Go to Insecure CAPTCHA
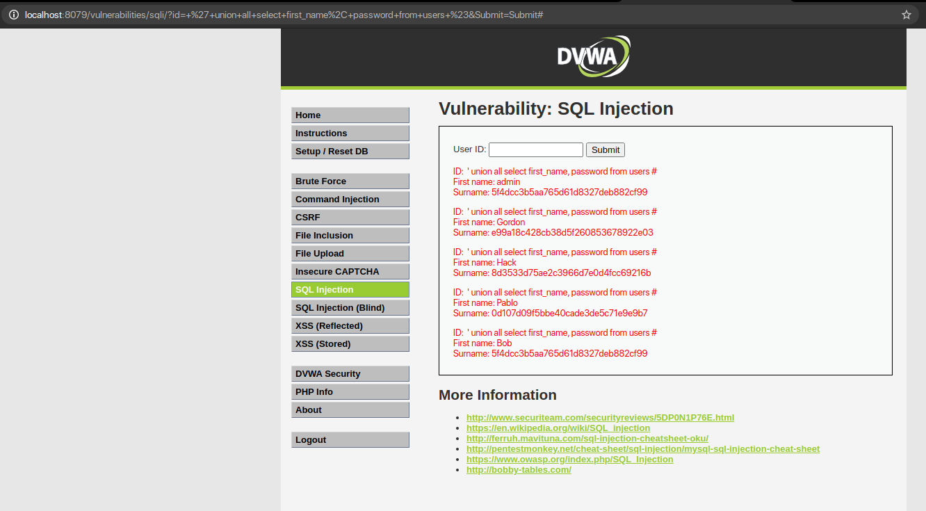 click(350, 272)
